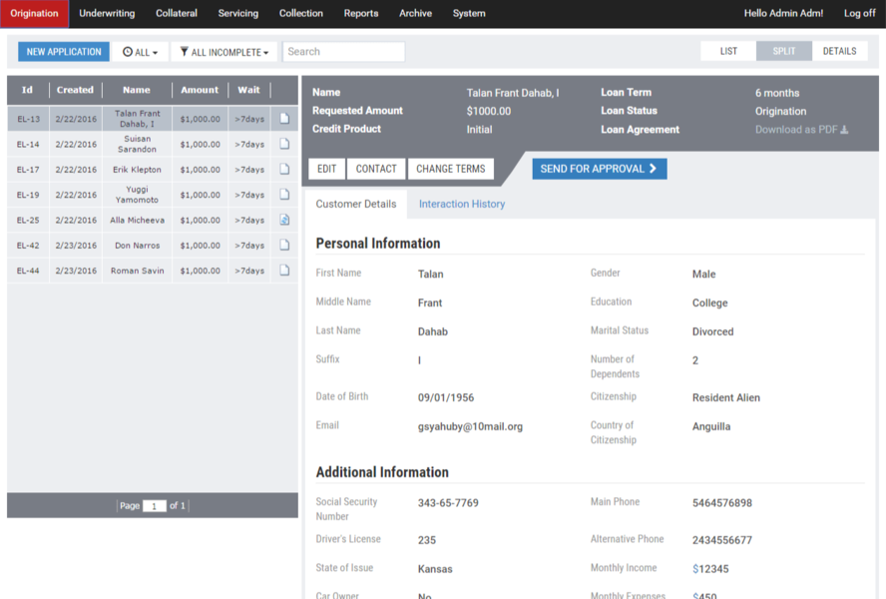Click the State of Issue value Kansas

point(435,569)
